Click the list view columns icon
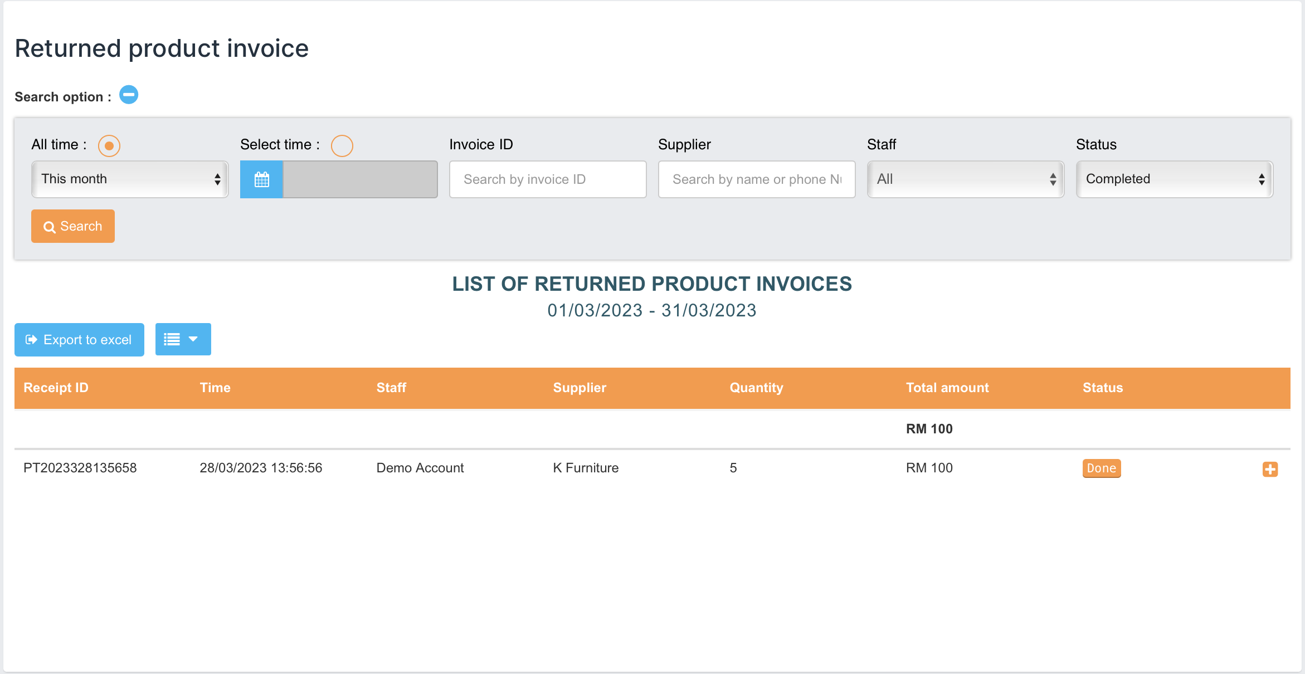 click(172, 339)
